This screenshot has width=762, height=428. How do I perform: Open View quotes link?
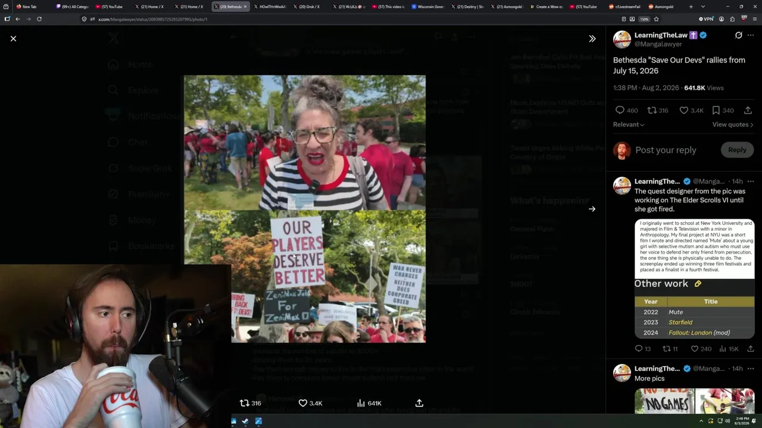[x=733, y=124]
